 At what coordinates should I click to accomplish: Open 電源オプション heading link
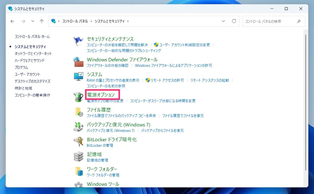coord(101,95)
